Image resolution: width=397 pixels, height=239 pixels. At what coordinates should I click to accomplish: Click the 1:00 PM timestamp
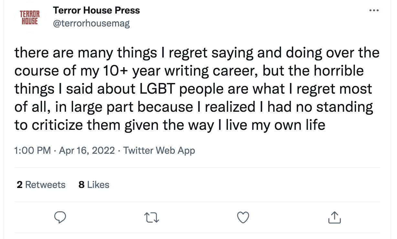coord(33,151)
